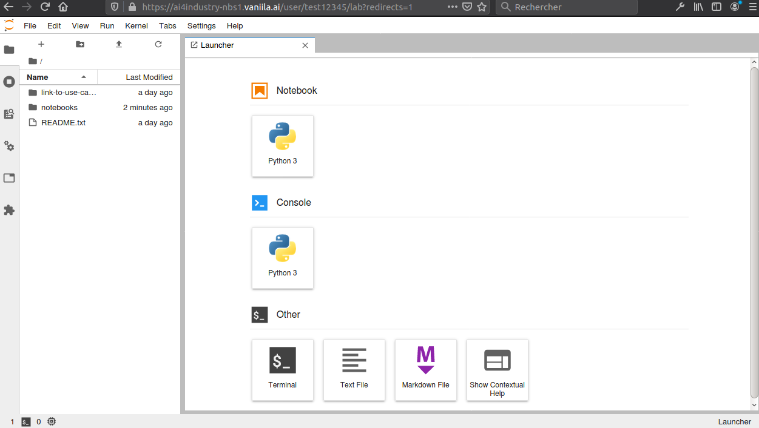
Task: Start a Python 3 console
Action: [x=283, y=258]
